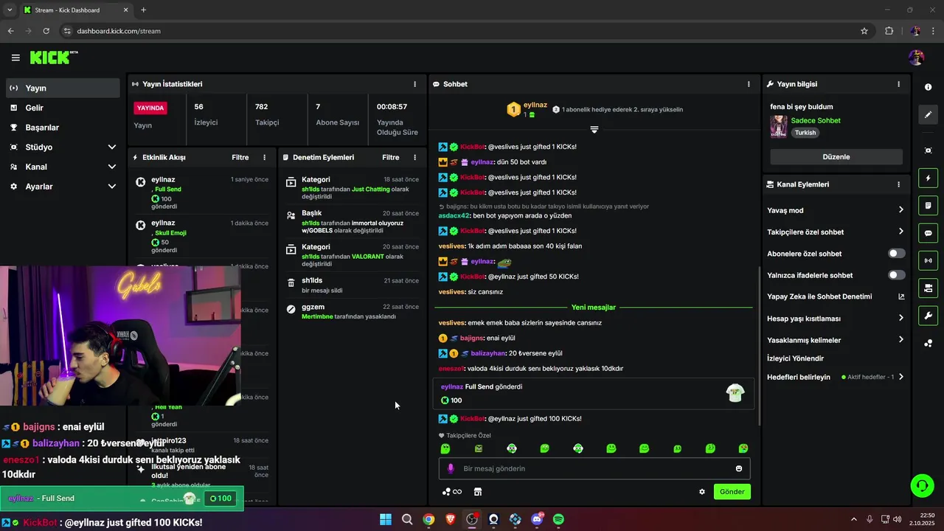
Task: Open Yasaklanmış kelimeler chevron
Action: (900, 339)
